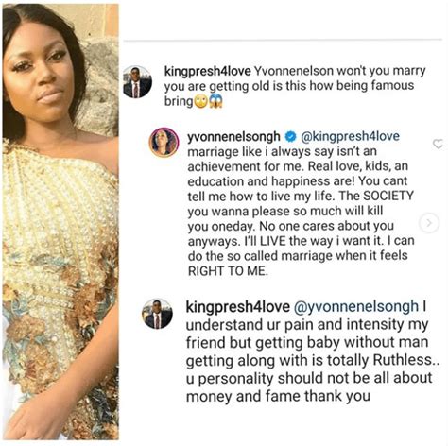Follow the @kingpresh4love mention link
The image size is (448, 446).
[351, 136]
